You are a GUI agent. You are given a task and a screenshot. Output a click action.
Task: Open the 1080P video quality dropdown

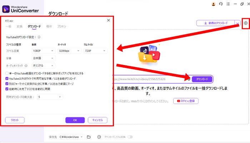43,51
